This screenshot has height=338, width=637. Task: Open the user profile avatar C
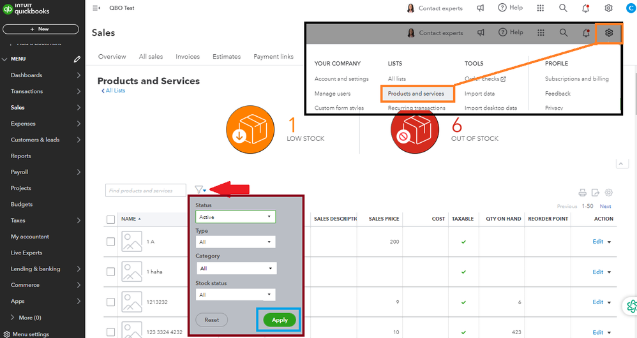pyautogui.click(x=631, y=8)
